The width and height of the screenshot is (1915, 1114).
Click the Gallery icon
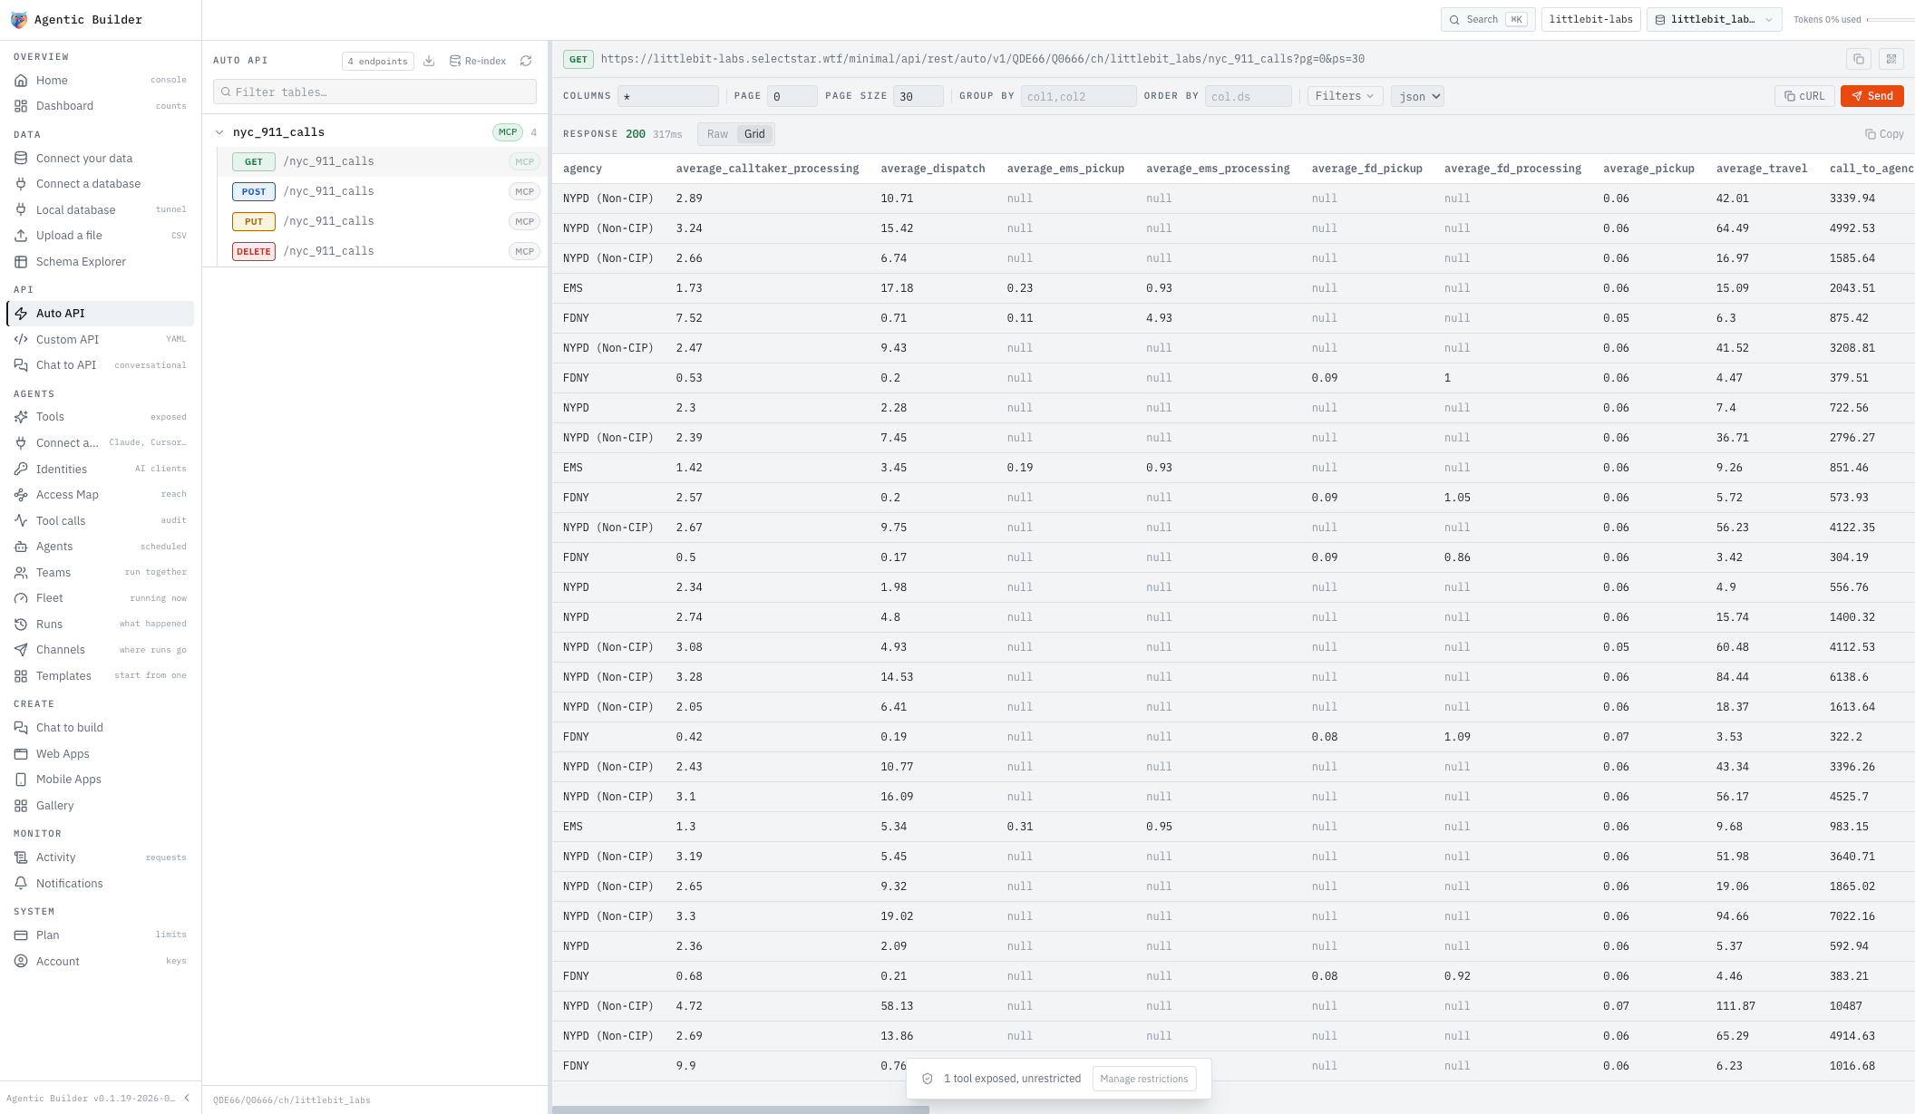pyautogui.click(x=21, y=806)
